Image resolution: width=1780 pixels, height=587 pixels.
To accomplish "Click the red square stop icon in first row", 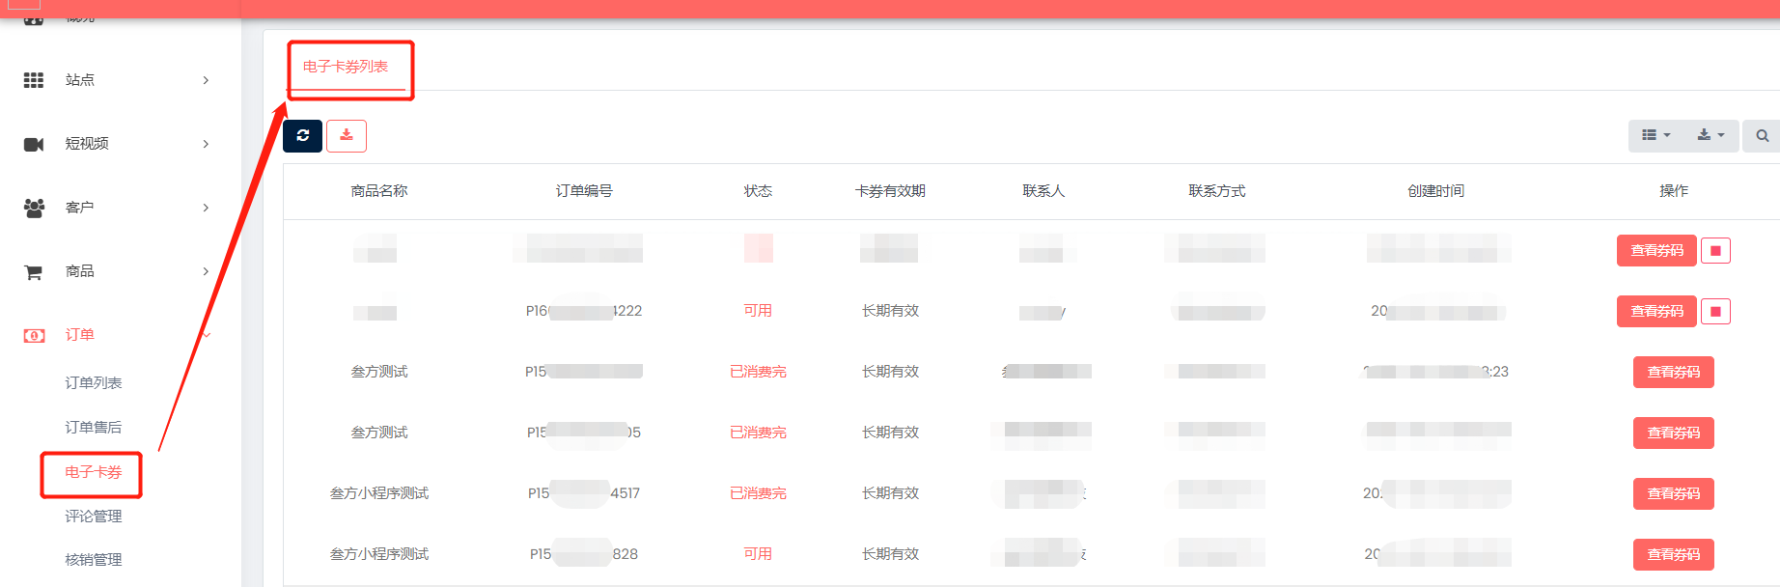I will (x=1715, y=251).
